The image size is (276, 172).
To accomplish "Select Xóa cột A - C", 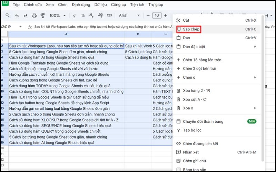I will pyautogui.click(x=216, y=99).
